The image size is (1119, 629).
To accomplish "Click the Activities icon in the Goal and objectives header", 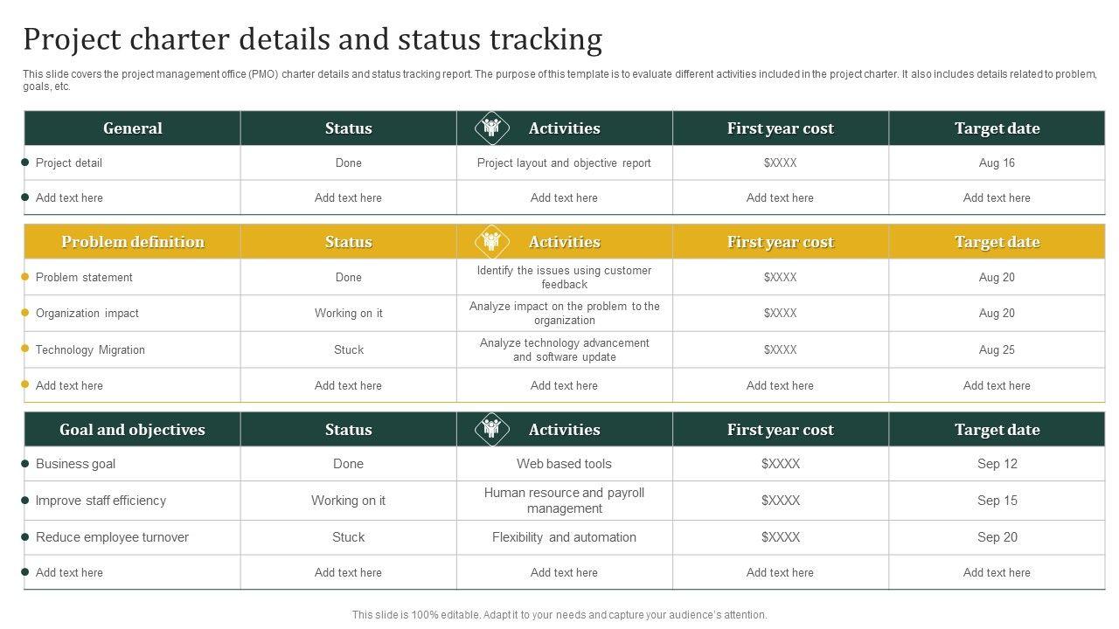I will point(491,429).
